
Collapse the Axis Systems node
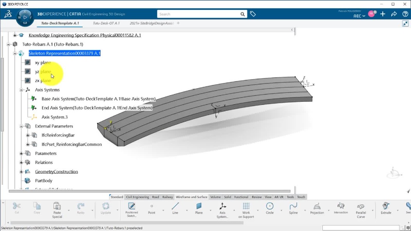pyautogui.click(x=21, y=90)
